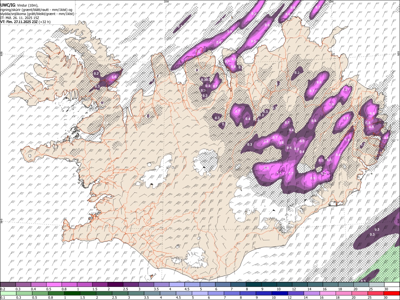Viewport: 400px width, 300px height.
Task: Click the valid time "VT: Fim. 27.11.2025 23Z"
Action: (x=19, y=22)
